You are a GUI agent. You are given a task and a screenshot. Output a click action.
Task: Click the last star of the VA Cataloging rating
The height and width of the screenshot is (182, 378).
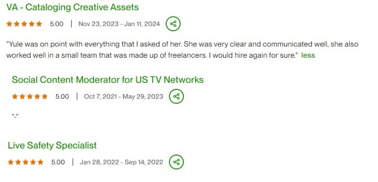pyautogui.click(x=39, y=24)
